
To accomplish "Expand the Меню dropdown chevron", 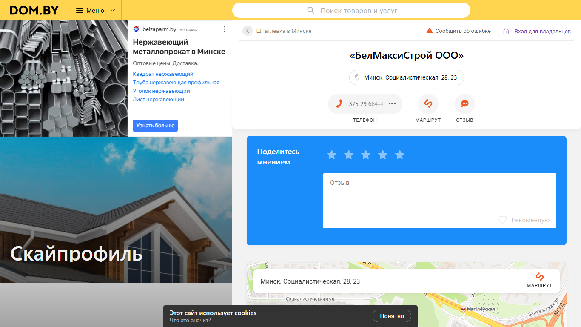I will coord(113,10).
